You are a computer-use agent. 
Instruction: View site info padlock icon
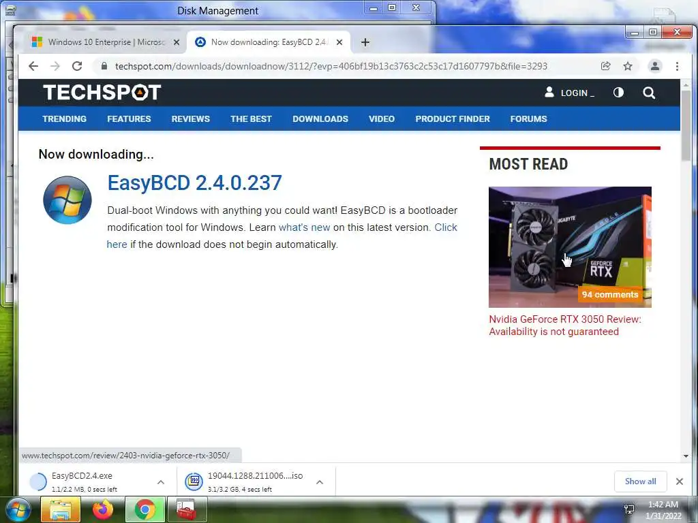pyautogui.click(x=104, y=66)
